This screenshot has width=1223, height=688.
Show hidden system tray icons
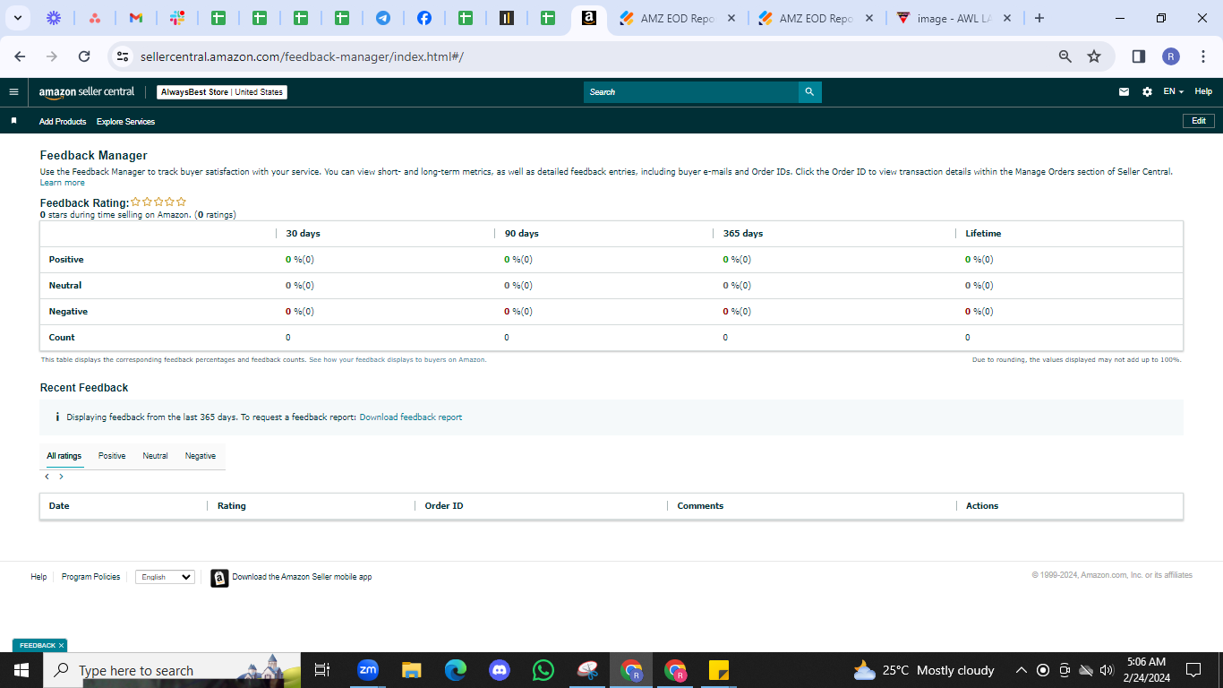[x=1021, y=670]
